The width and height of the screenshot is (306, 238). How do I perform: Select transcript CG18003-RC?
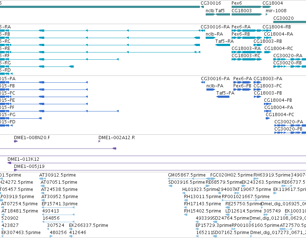point(246,56)
